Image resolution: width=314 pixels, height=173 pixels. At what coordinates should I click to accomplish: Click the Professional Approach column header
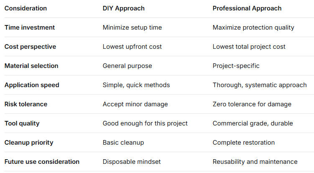coord(247,8)
